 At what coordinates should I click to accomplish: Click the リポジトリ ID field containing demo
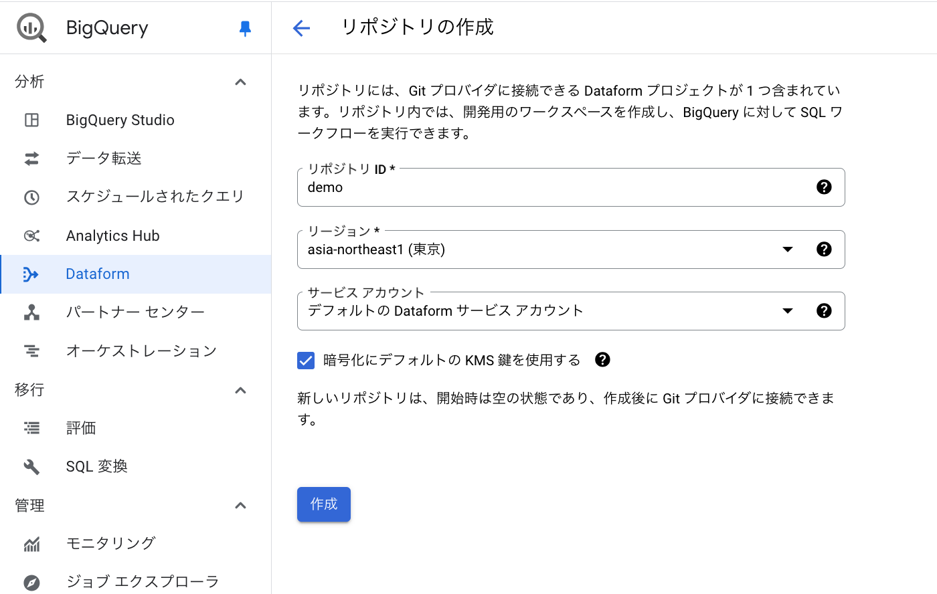(x=535, y=187)
